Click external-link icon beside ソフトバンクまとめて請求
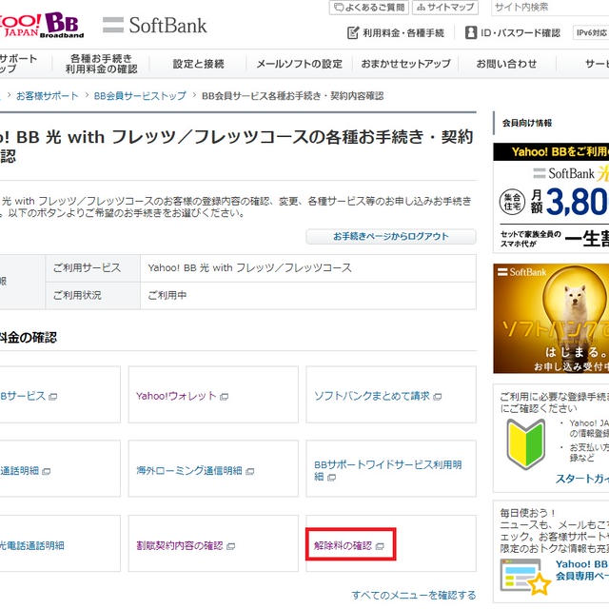Screen dimensions: 609x609 coord(438,397)
